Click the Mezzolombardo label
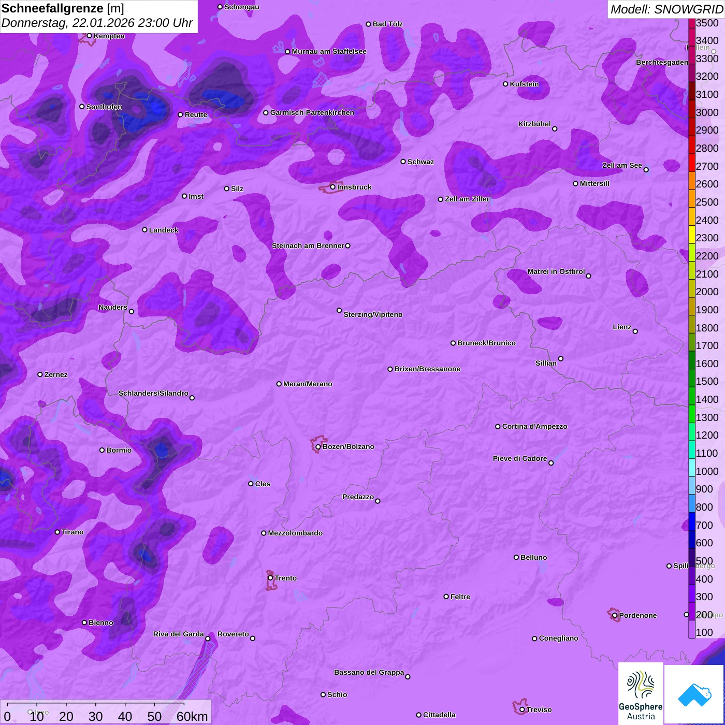 (295, 533)
